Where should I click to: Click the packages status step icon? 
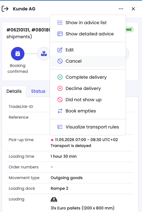(x=44, y=54)
